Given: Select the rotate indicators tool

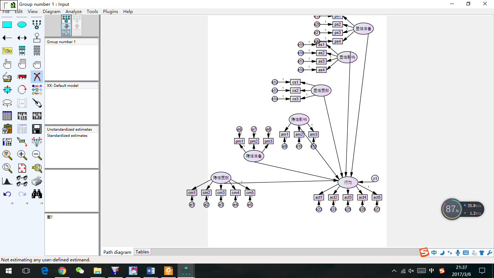Looking at the screenshot, I should 22,89.
